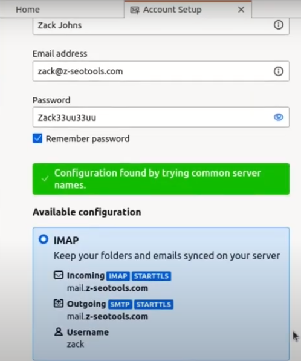The height and width of the screenshot is (361, 301).
Task: Click the Password label
Action: coord(51,100)
